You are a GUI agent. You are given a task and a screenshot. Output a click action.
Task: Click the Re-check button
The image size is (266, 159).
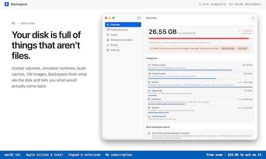point(243,48)
